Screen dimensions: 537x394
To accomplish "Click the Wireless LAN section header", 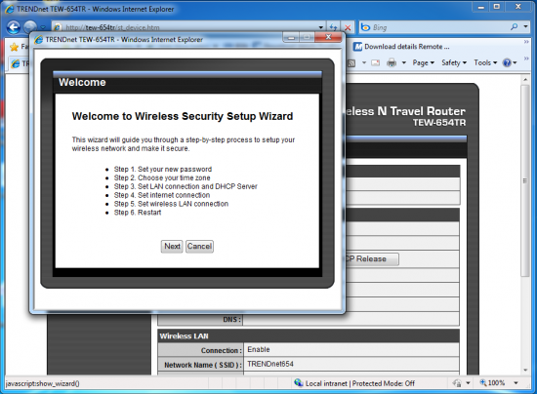I will click(x=309, y=335).
